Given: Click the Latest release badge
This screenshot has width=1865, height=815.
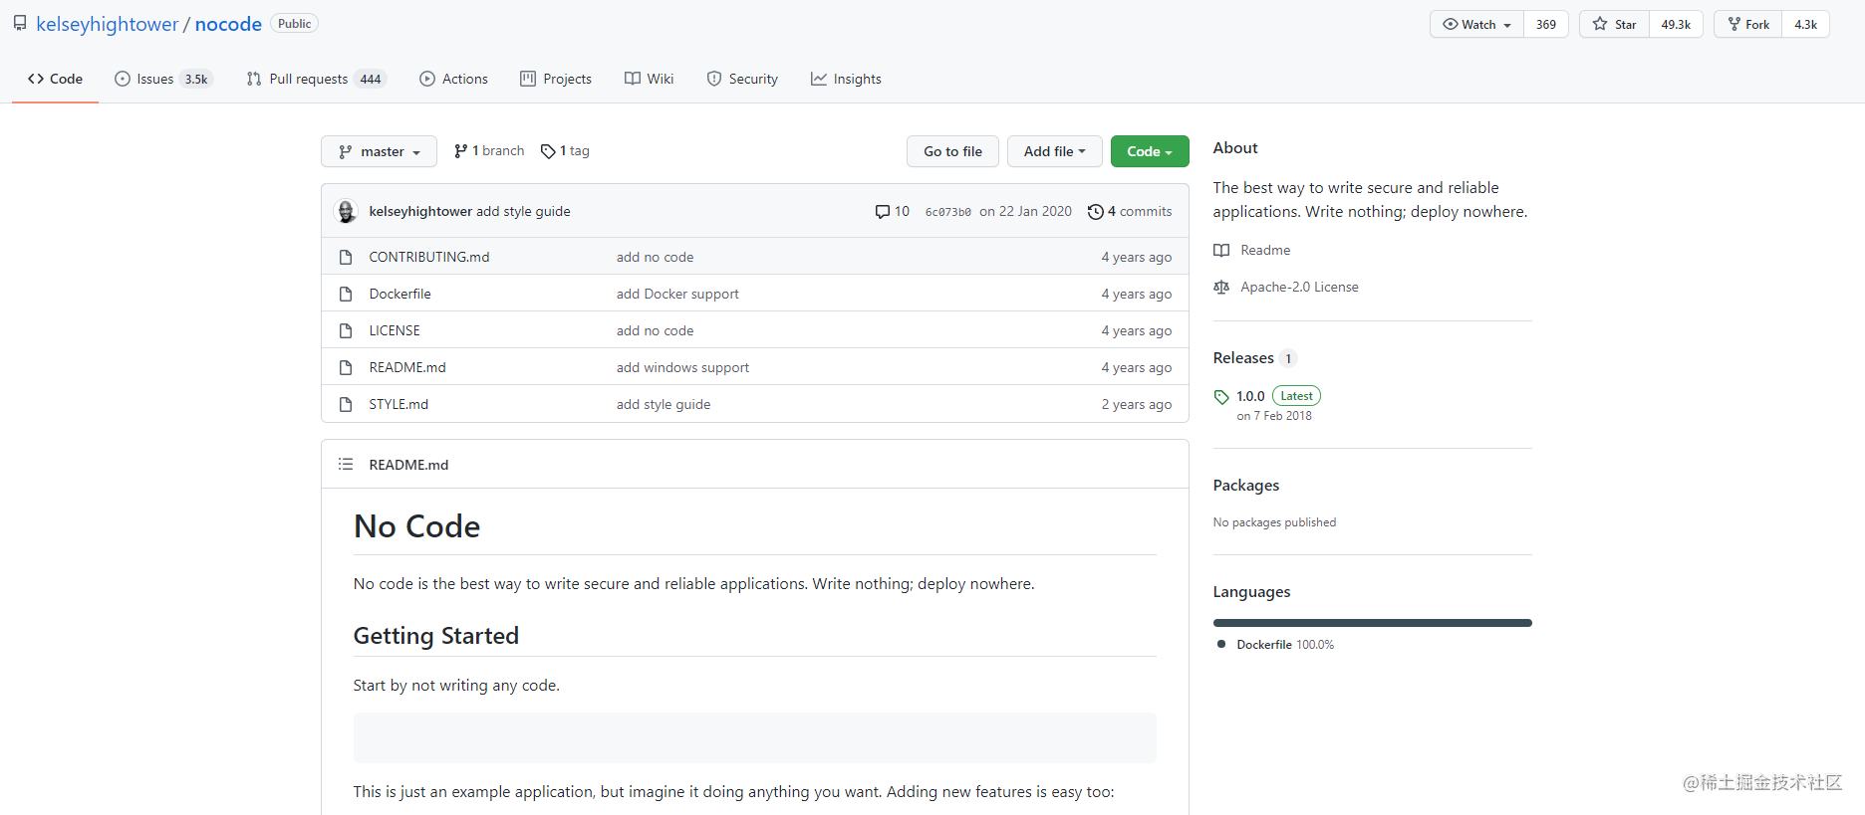Looking at the screenshot, I should pos(1296,396).
